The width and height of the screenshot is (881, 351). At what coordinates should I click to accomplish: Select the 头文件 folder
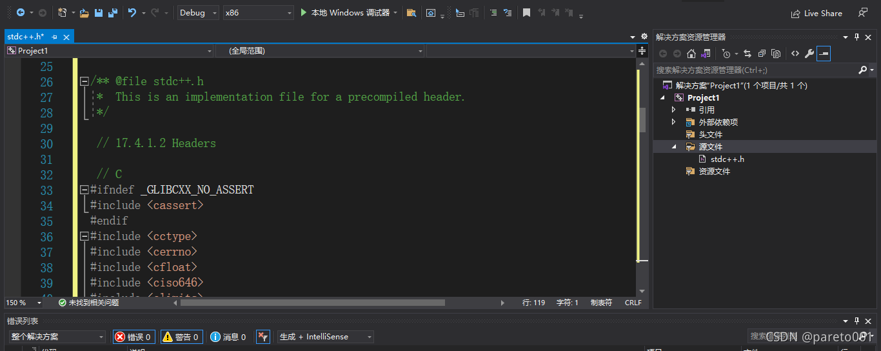click(x=710, y=134)
